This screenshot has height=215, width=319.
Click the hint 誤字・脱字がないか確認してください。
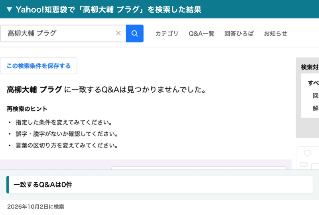point(67,134)
